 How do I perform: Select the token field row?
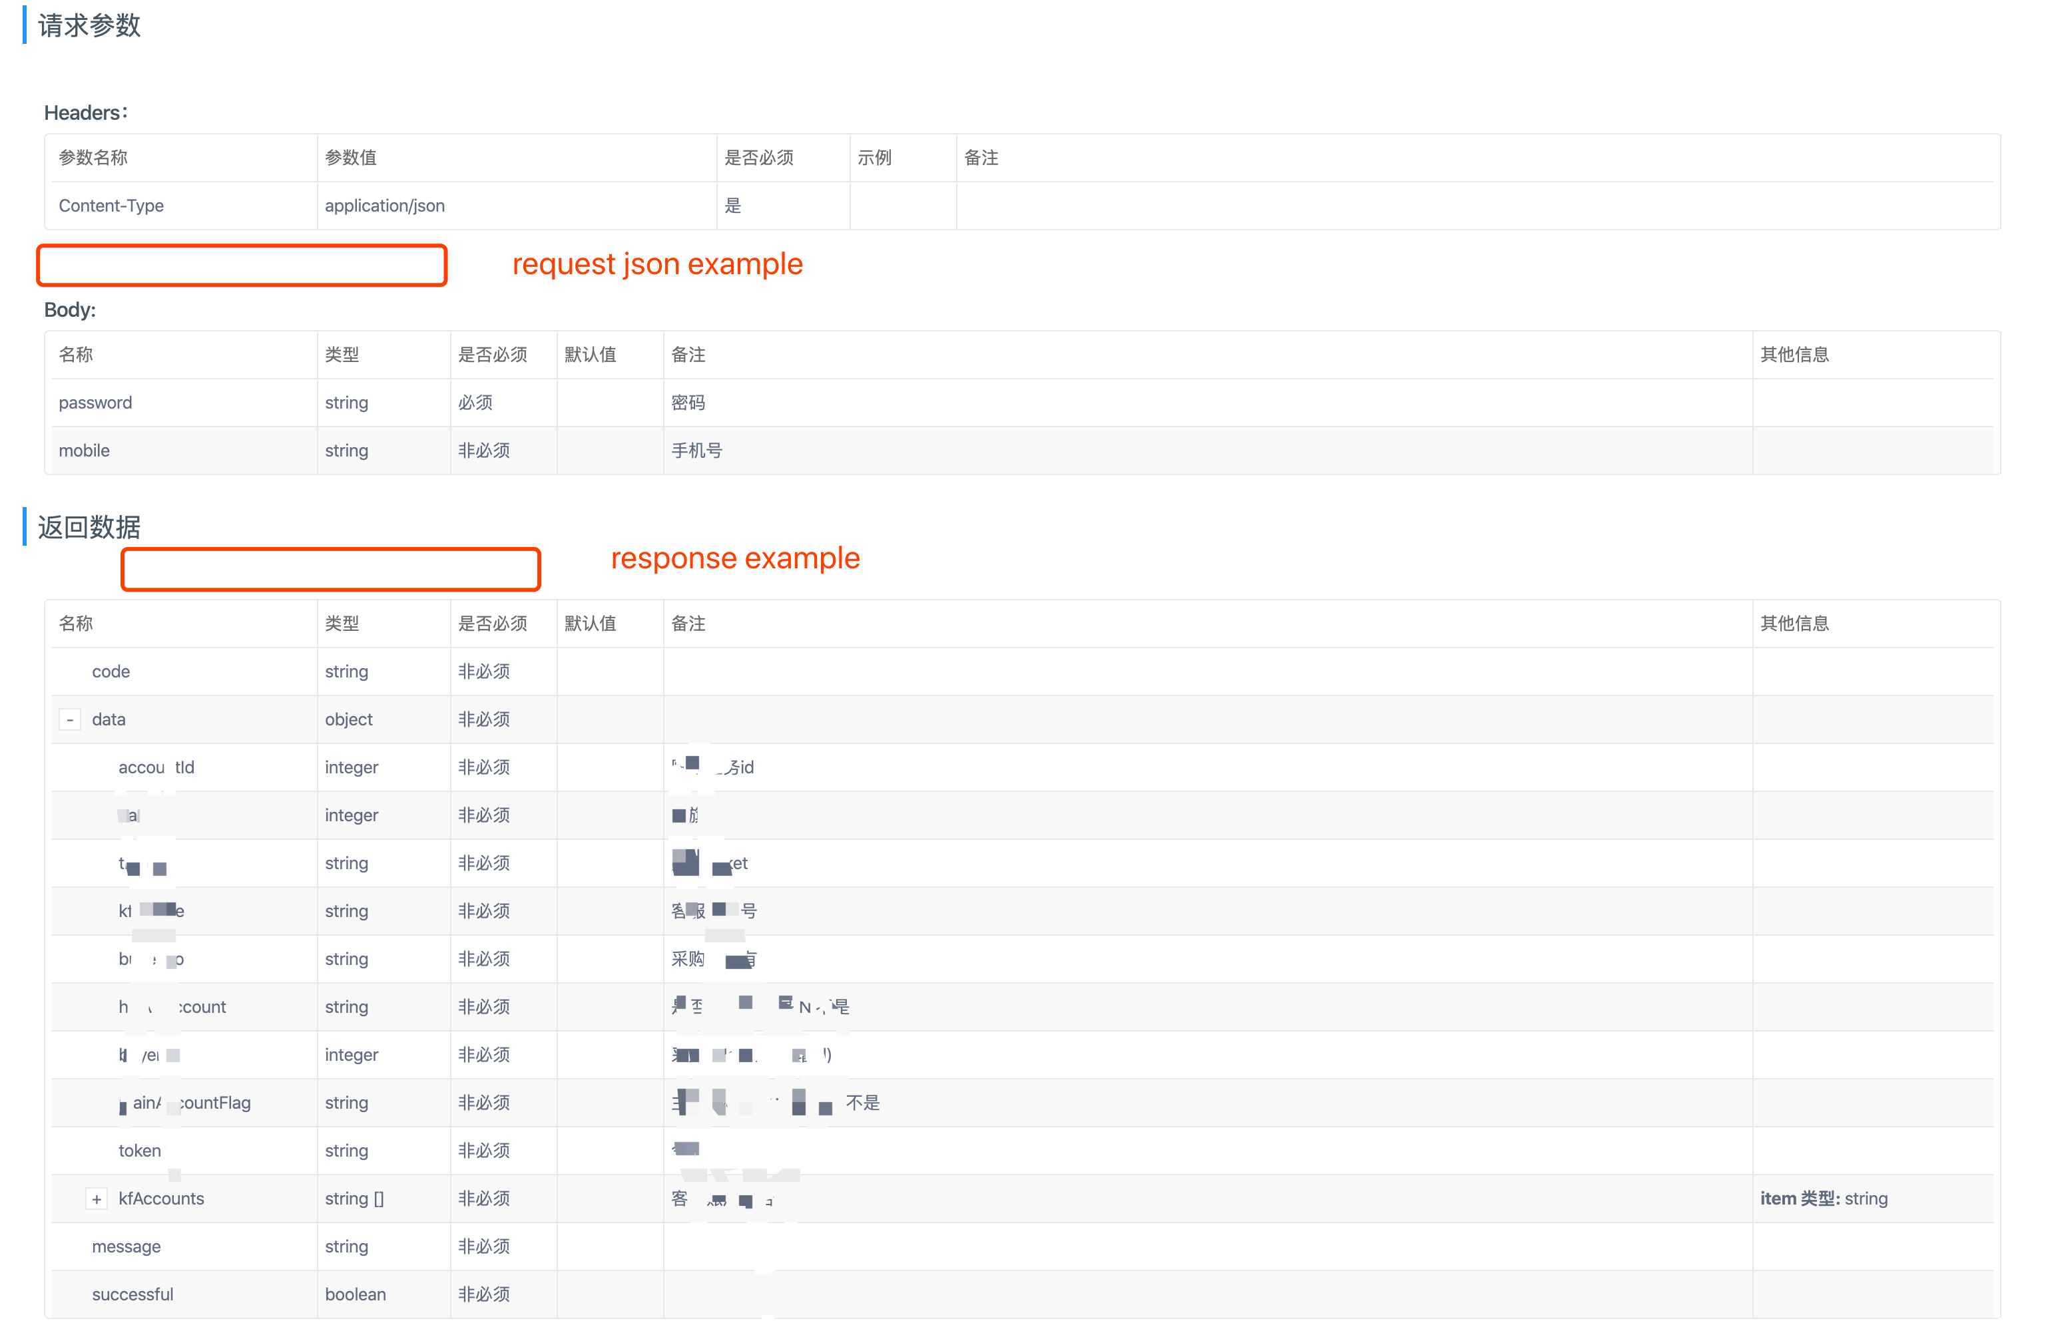140,1151
